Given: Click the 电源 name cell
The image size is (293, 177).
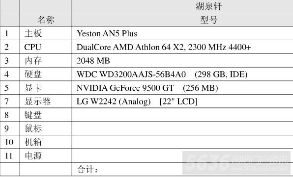Looking at the screenshot, I should click(x=46, y=155).
